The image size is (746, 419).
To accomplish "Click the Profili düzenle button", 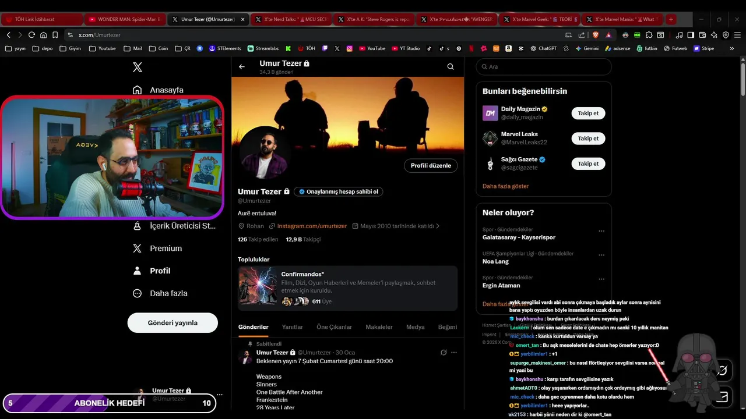I will click(431, 165).
